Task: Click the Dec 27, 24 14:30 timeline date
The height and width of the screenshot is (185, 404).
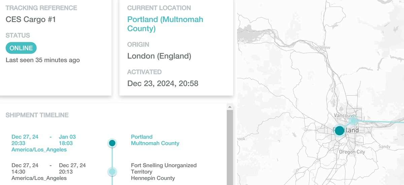Action: [x=25, y=169]
